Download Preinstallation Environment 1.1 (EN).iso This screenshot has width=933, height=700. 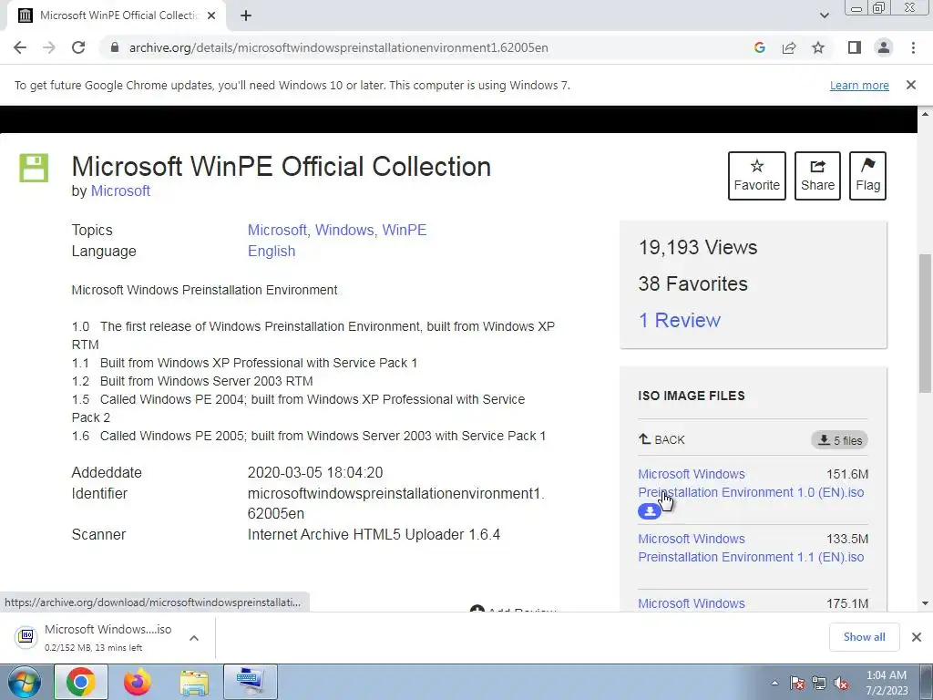751,548
